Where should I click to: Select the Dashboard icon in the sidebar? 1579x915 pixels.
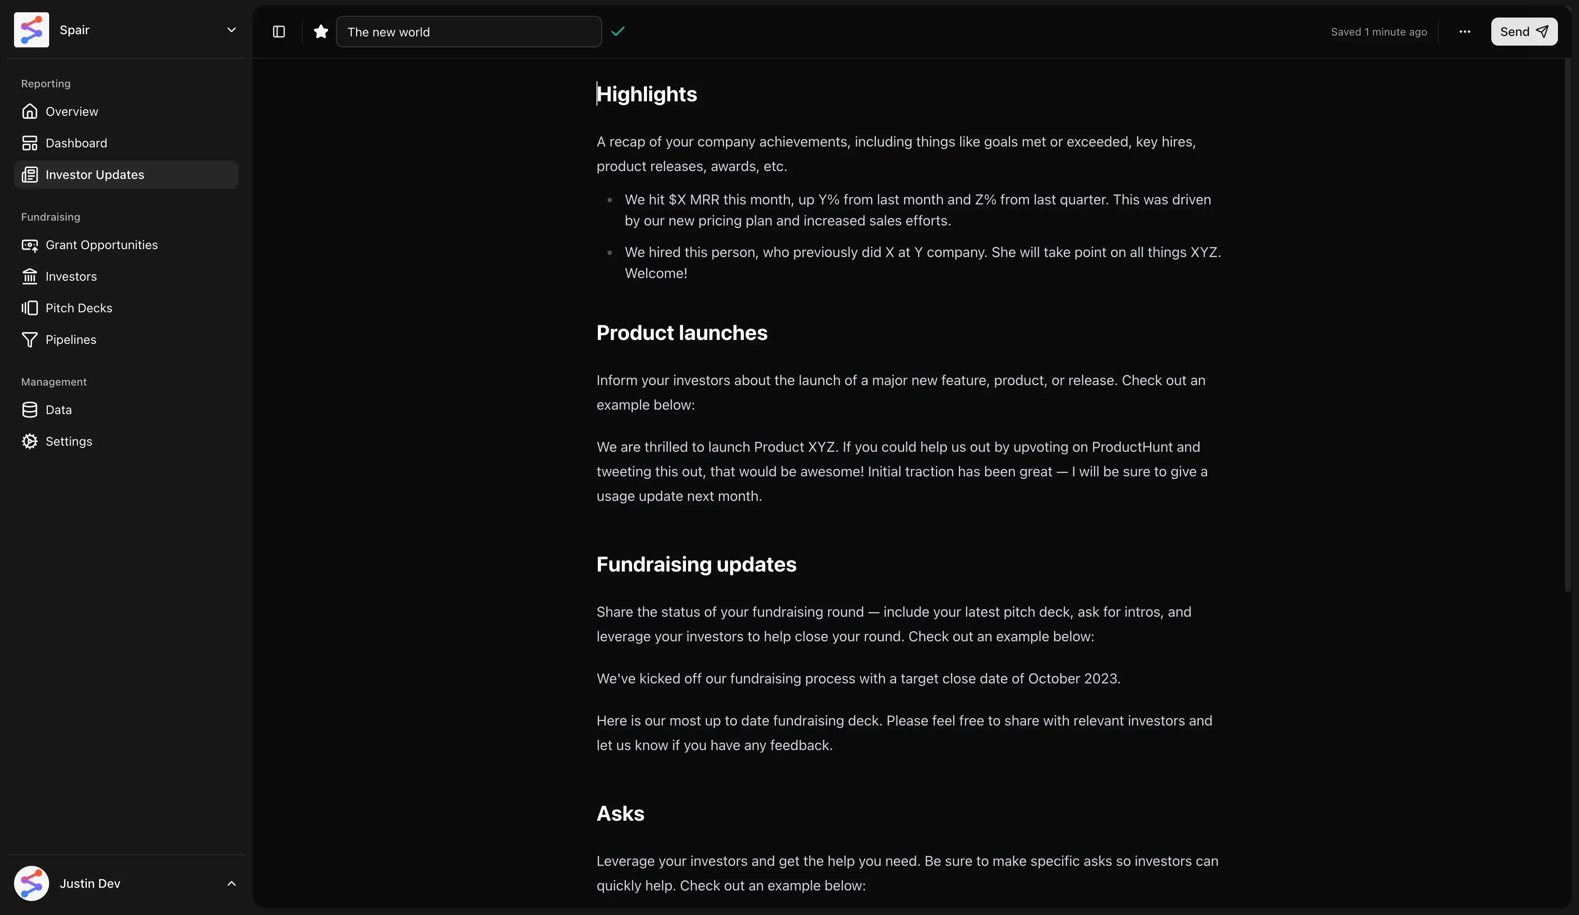(x=29, y=143)
